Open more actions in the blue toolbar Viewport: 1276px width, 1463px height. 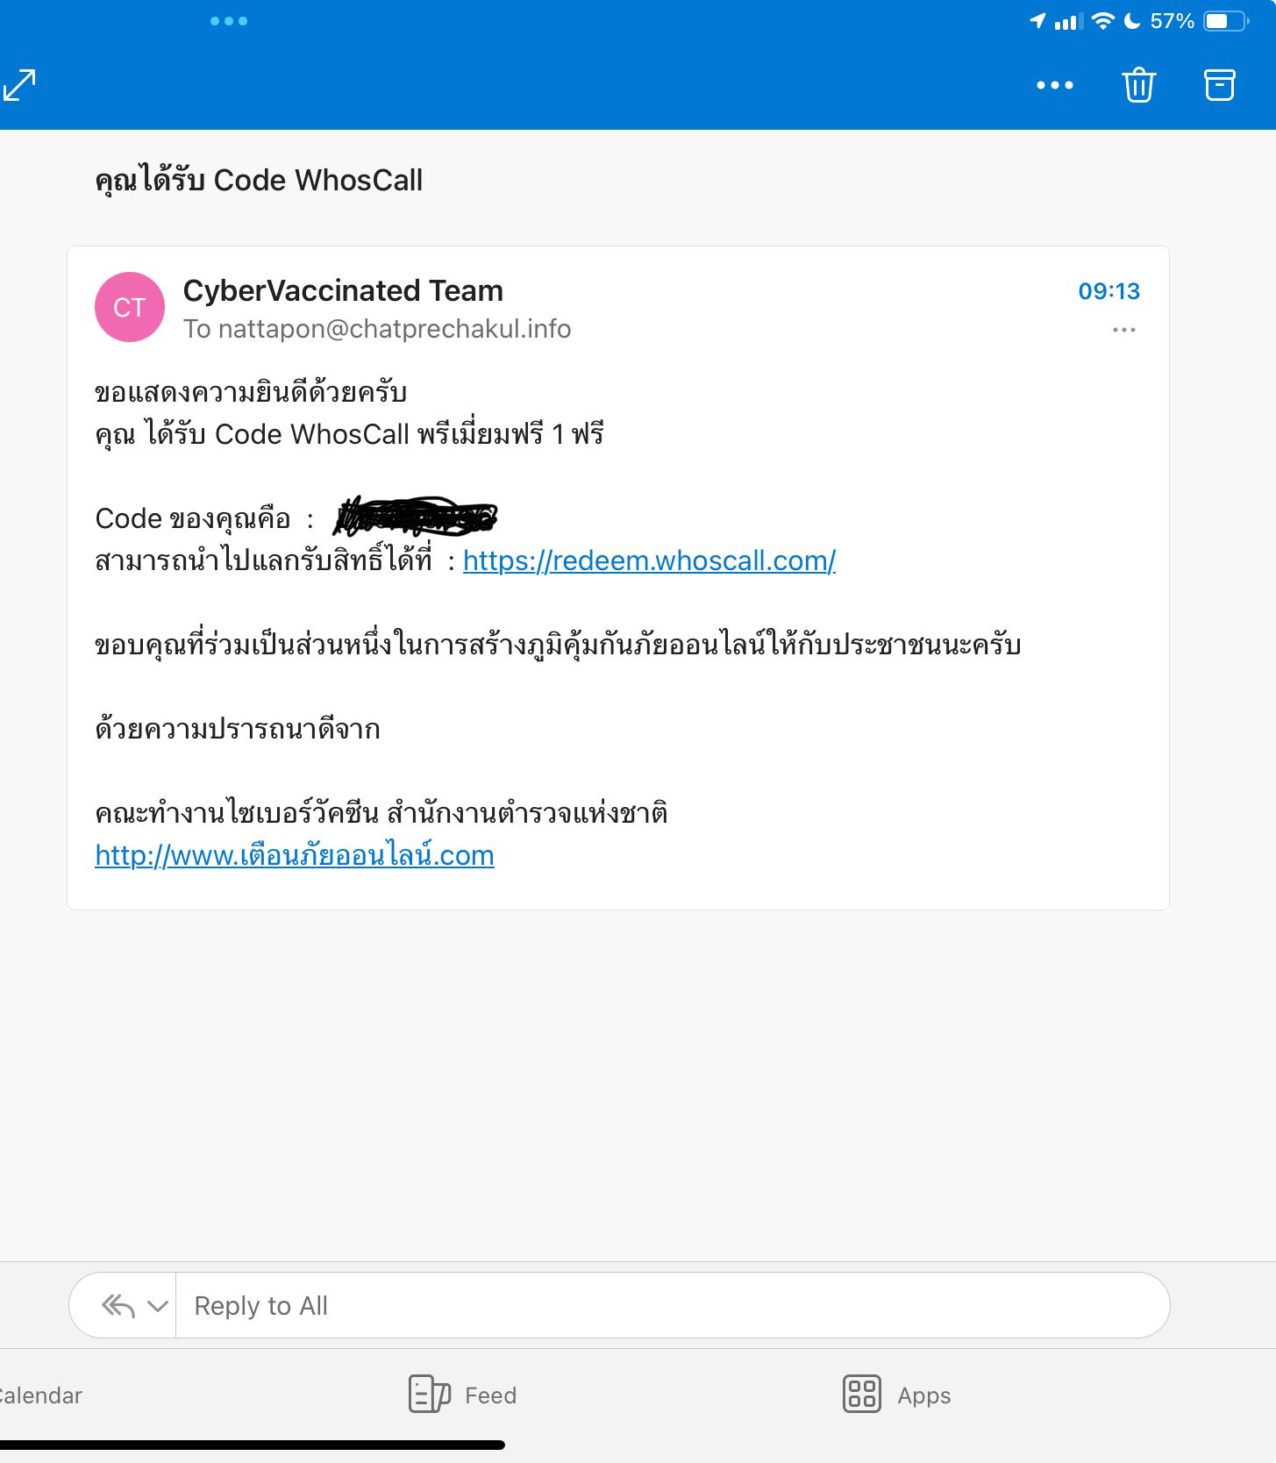1054,85
